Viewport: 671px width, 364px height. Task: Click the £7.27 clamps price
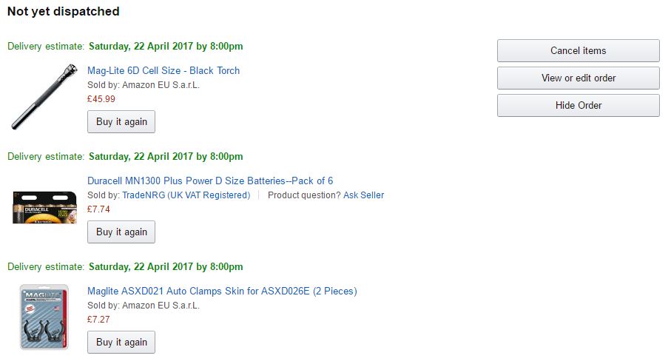(98, 320)
